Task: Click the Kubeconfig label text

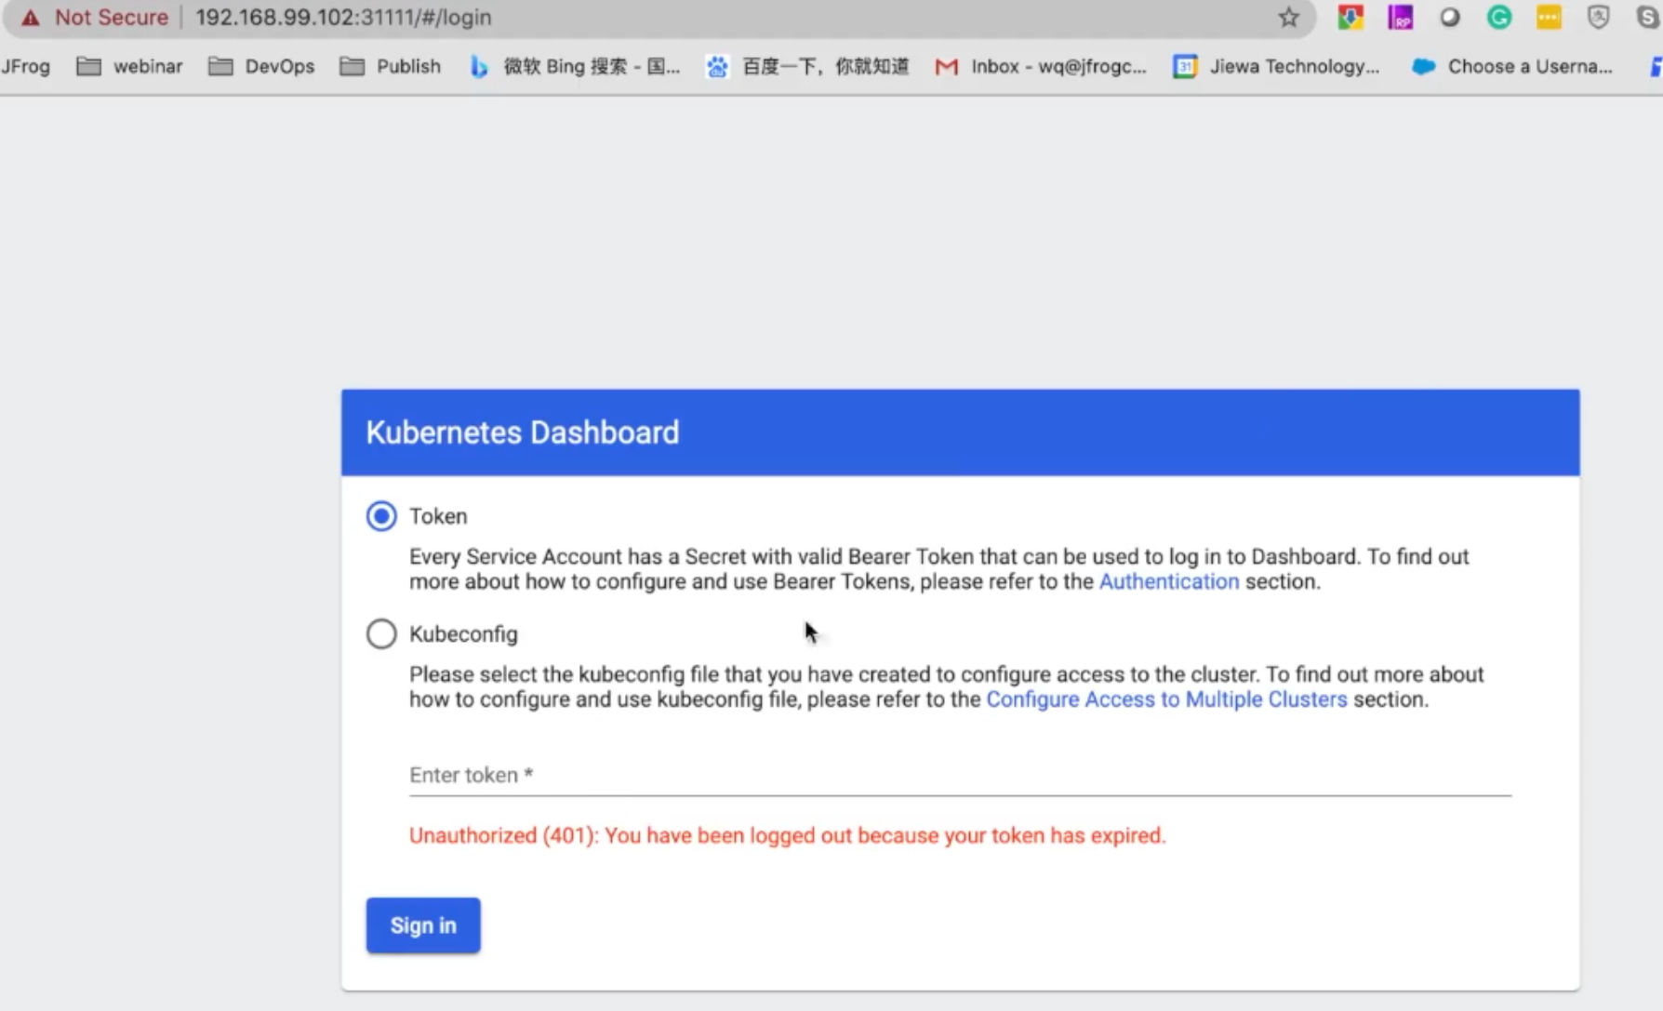Action: pos(463,634)
